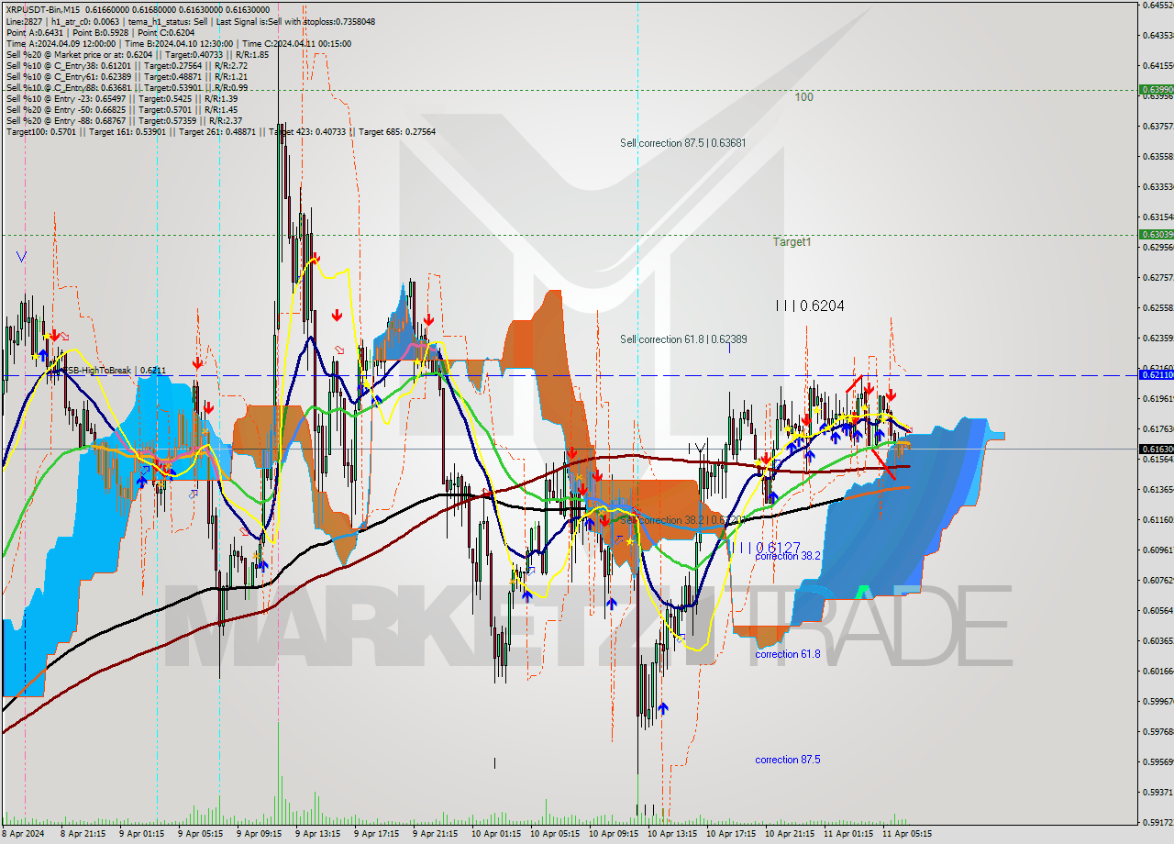
Task: Click the '| | | 0.6204' price label
Action: tap(809, 305)
